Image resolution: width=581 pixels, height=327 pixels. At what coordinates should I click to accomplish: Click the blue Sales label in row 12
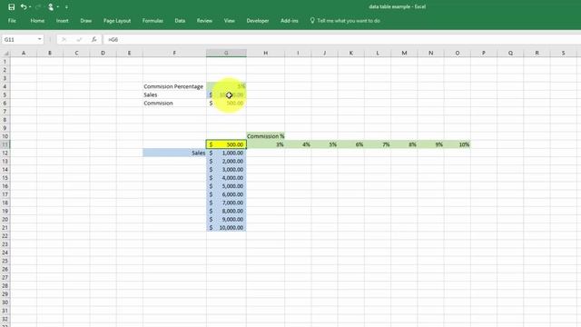click(x=174, y=153)
